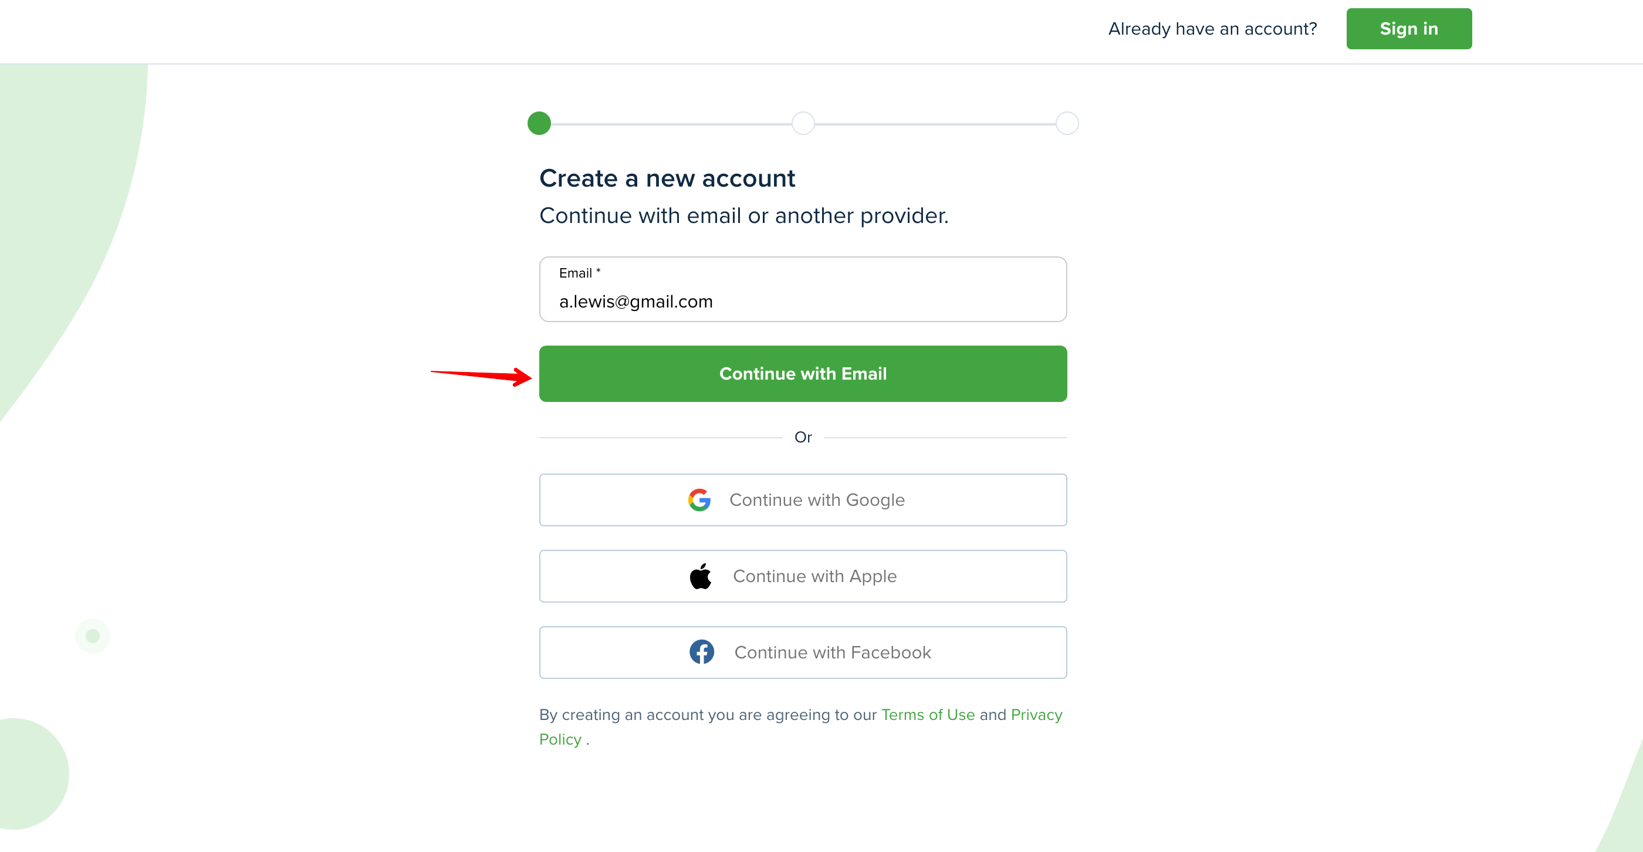The width and height of the screenshot is (1643, 852).
Task: Click the Apple logo icon
Action: click(x=700, y=576)
